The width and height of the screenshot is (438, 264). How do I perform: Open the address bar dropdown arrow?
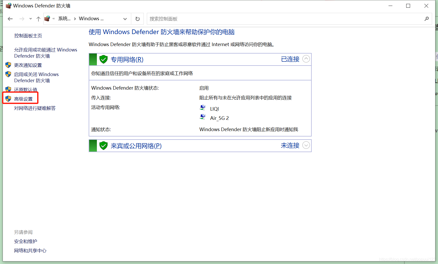(125, 18)
